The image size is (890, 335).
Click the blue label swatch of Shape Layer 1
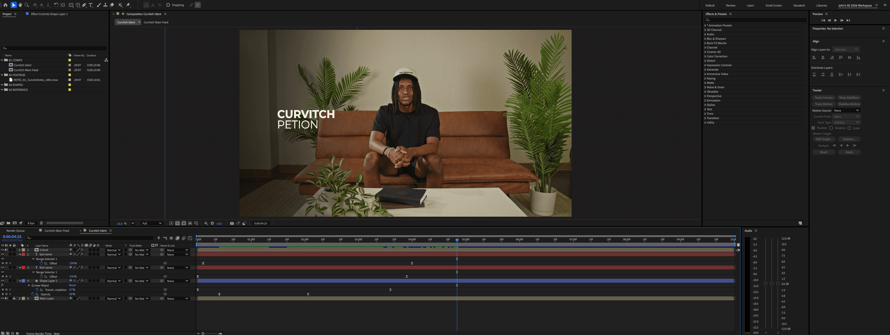point(23,281)
